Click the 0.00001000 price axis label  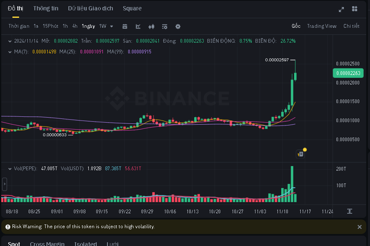coord(348,121)
